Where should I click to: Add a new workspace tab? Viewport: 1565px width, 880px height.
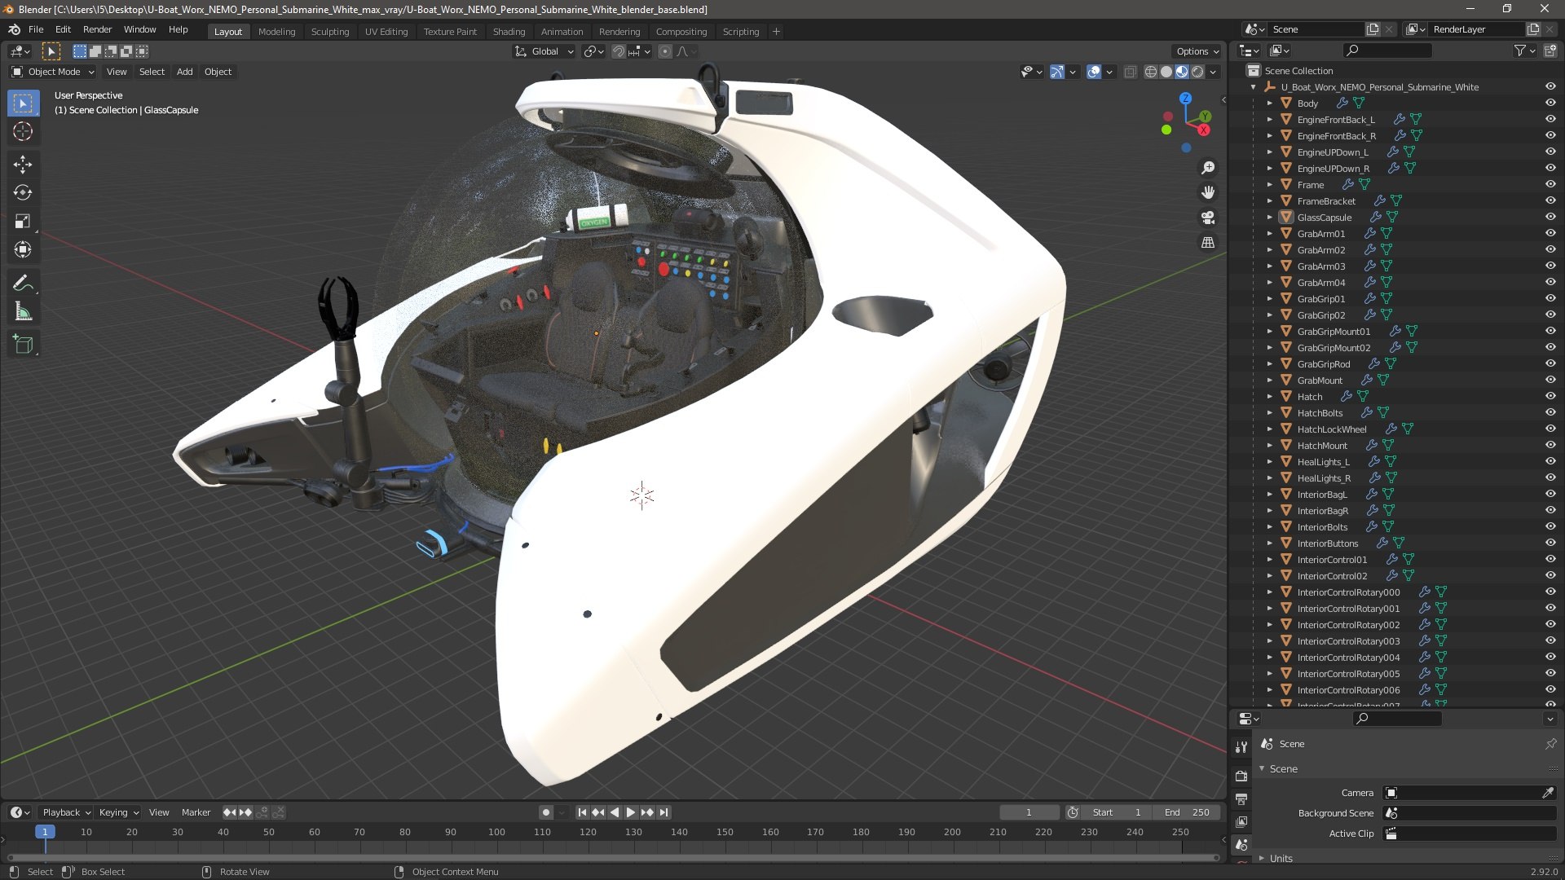tap(776, 32)
